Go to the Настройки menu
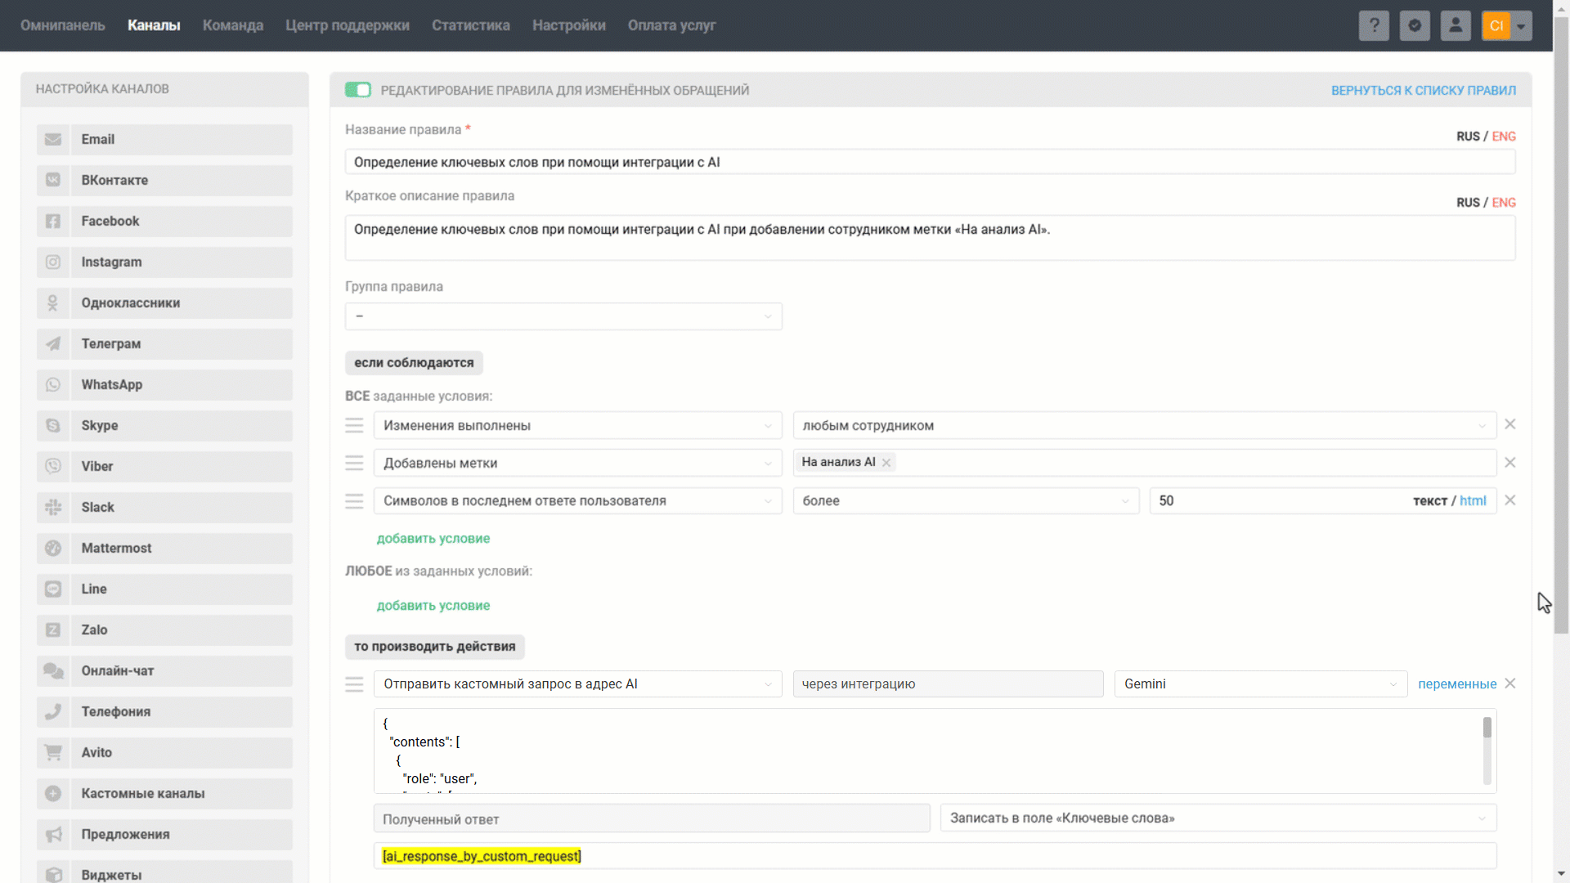1570x883 pixels. tap(569, 25)
